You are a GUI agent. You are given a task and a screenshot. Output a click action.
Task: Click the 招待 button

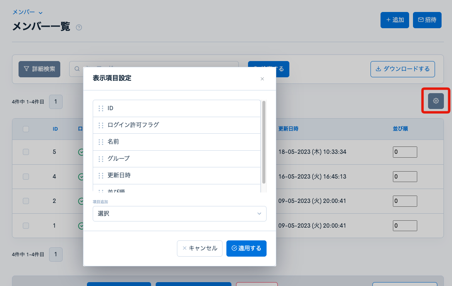pyautogui.click(x=427, y=20)
